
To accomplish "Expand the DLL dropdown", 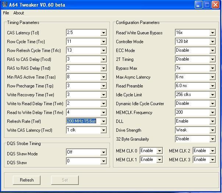I will pyautogui.click(x=212, y=121).
